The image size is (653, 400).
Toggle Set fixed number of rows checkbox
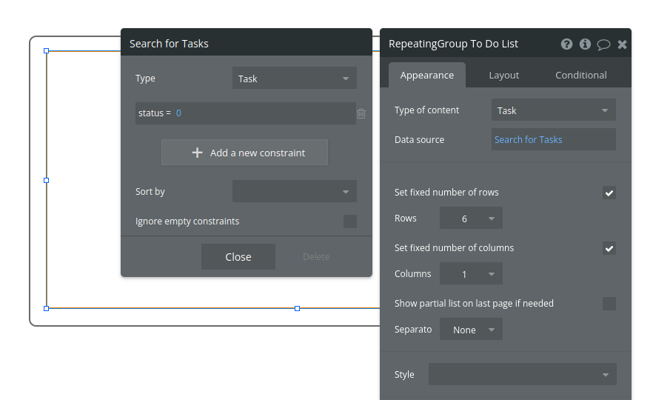coord(609,193)
